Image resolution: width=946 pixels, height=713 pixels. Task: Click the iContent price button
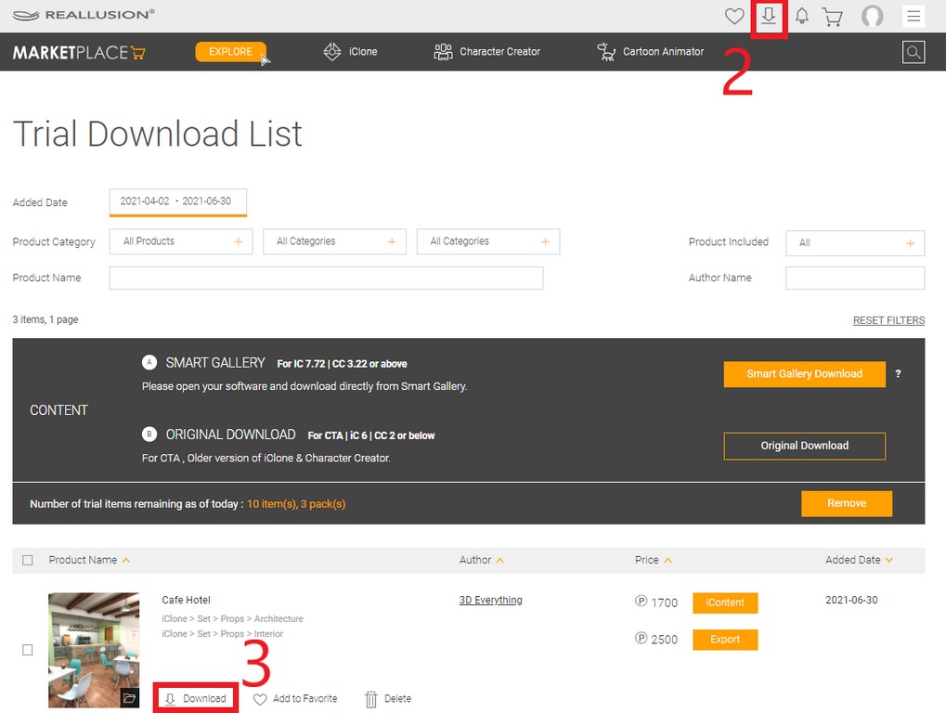725,603
